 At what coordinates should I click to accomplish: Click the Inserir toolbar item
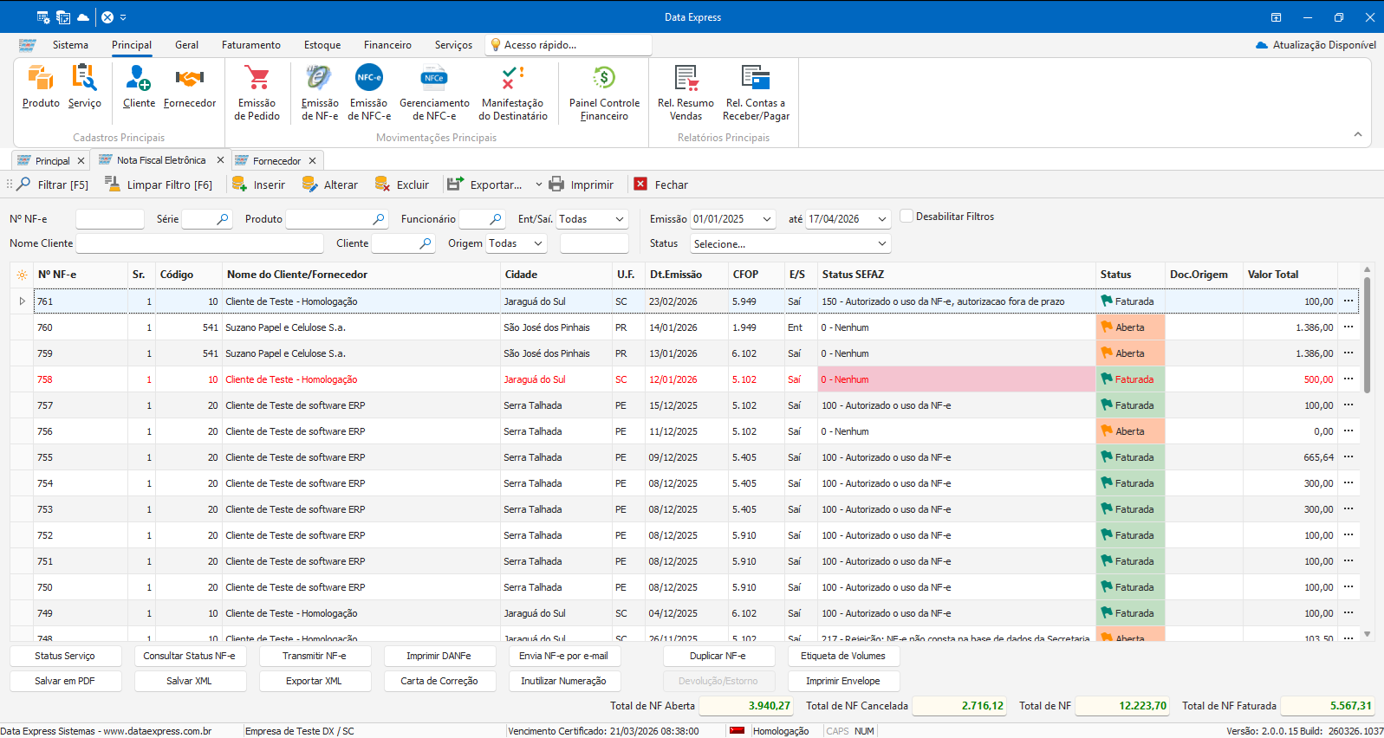coord(258,184)
